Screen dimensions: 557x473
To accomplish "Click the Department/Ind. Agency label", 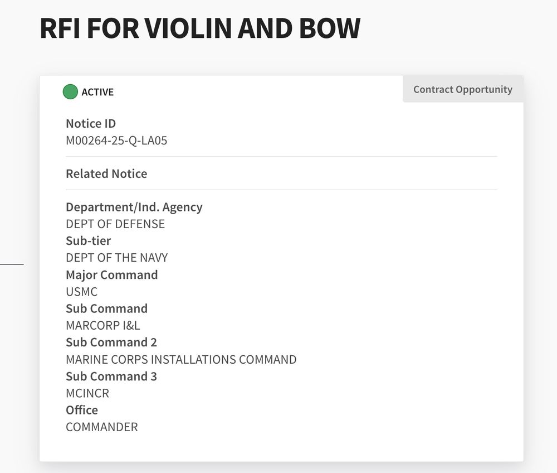I will tap(134, 207).
